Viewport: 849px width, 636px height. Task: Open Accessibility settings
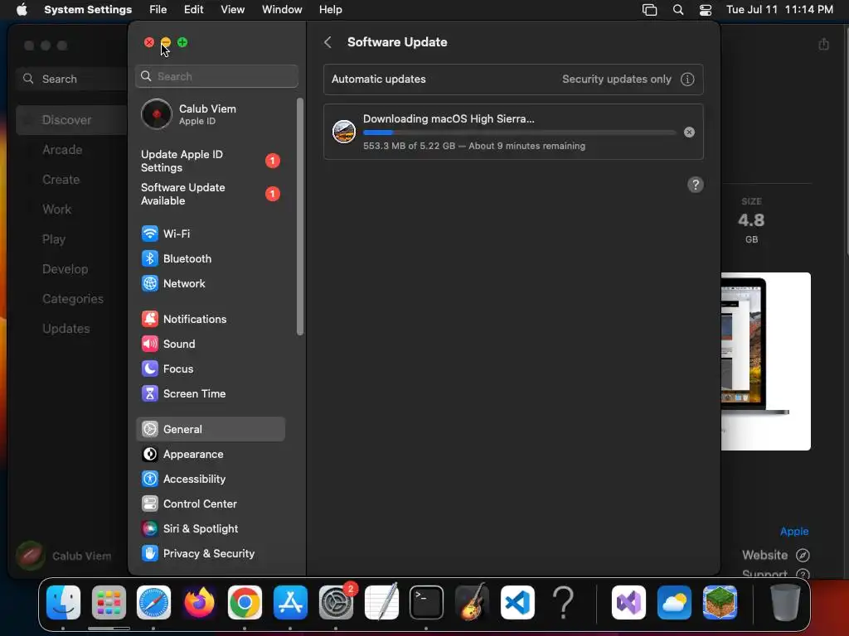(x=210, y=479)
